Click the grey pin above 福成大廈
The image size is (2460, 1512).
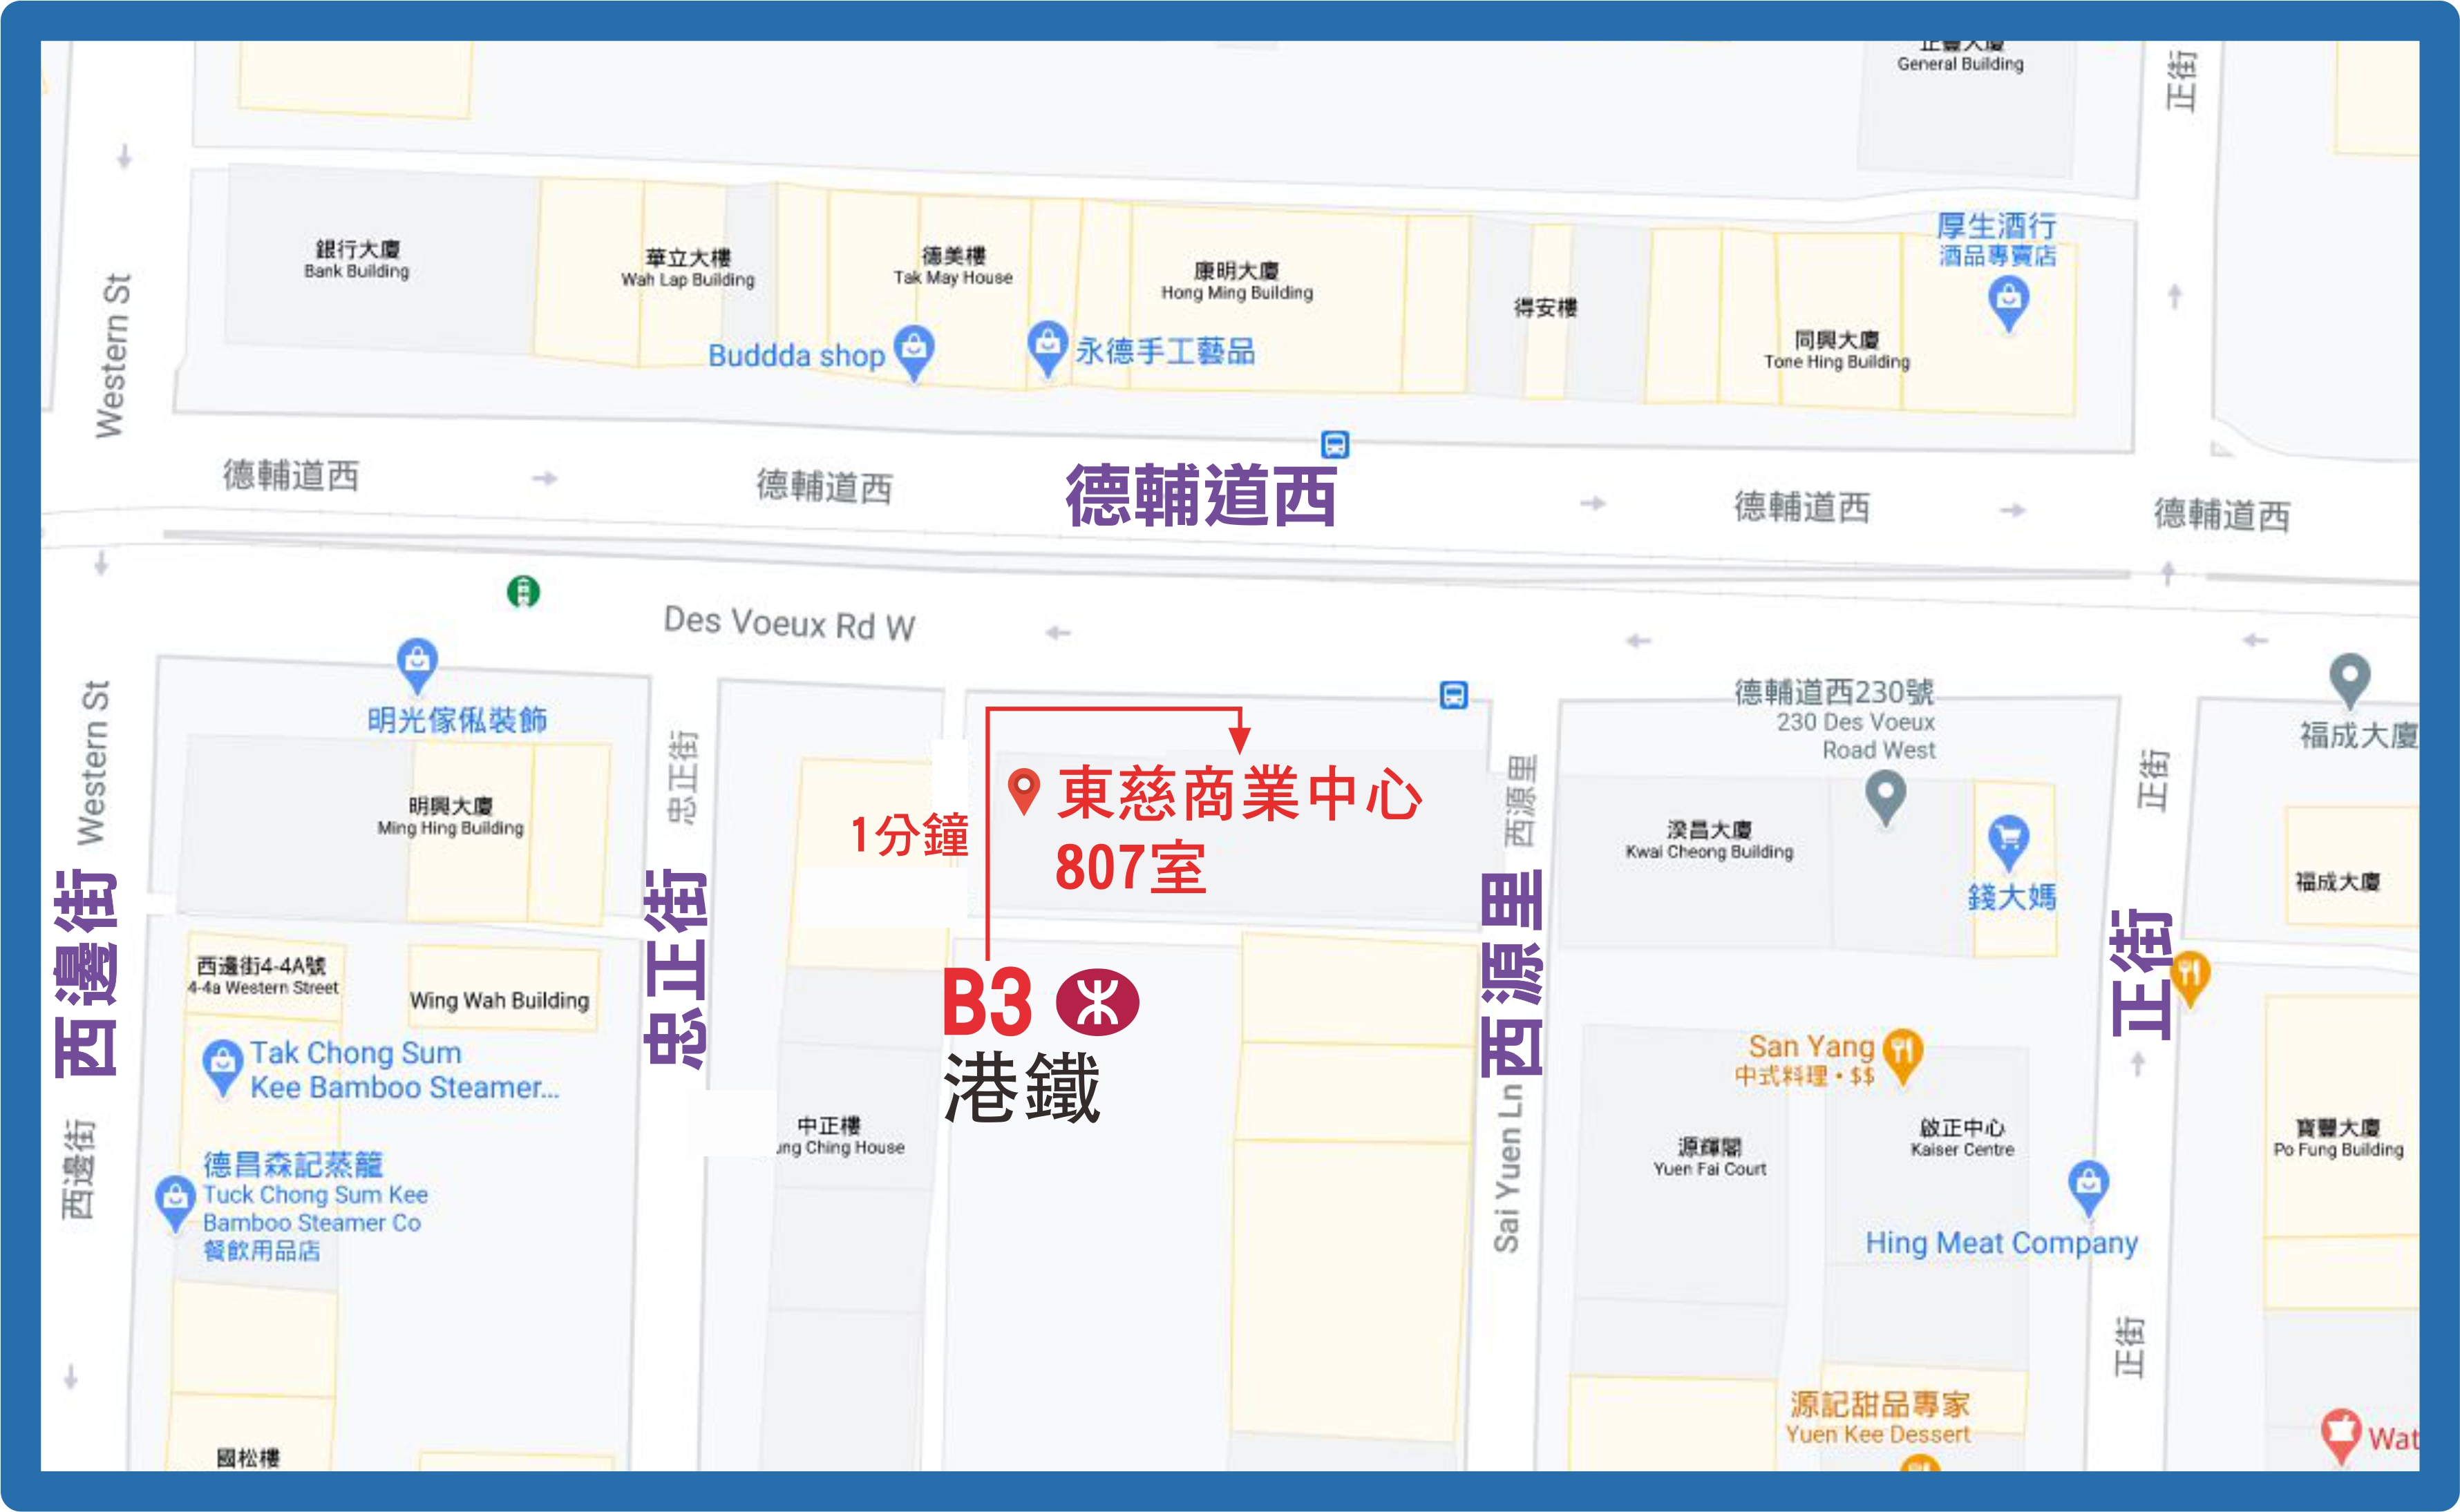2350,681
